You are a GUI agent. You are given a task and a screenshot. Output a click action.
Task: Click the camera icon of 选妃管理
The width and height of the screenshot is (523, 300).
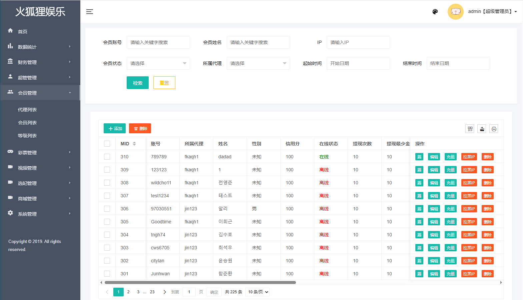(10, 182)
